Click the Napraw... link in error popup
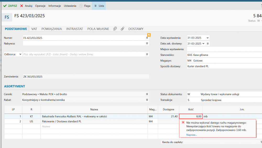The image size is (262, 148). point(192,135)
